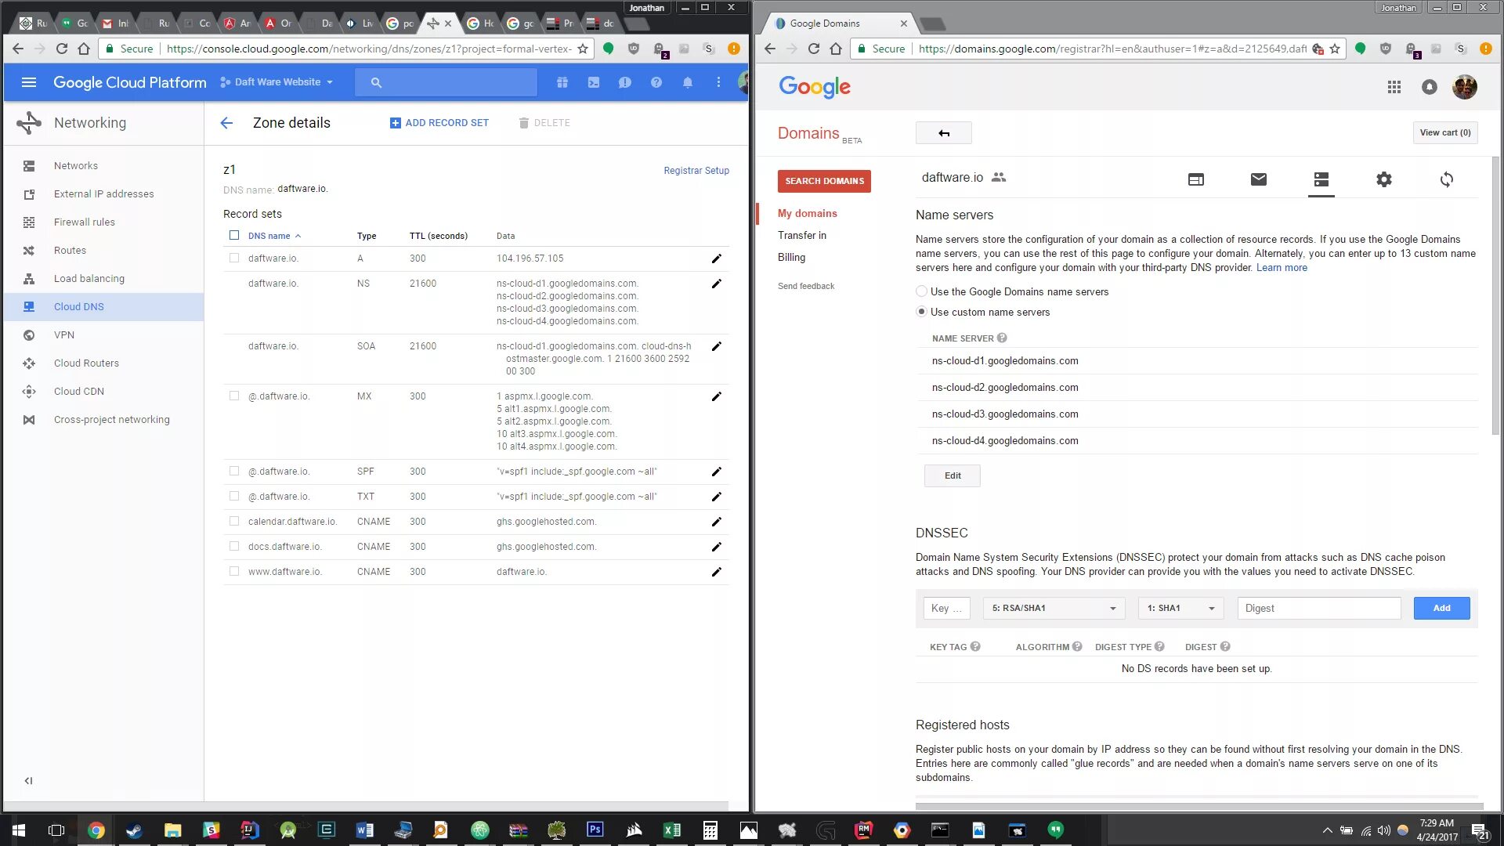Open domain settings gear in Google Domains
Viewport: 1504px width, 846px height.
click(x=1384, y=179)
